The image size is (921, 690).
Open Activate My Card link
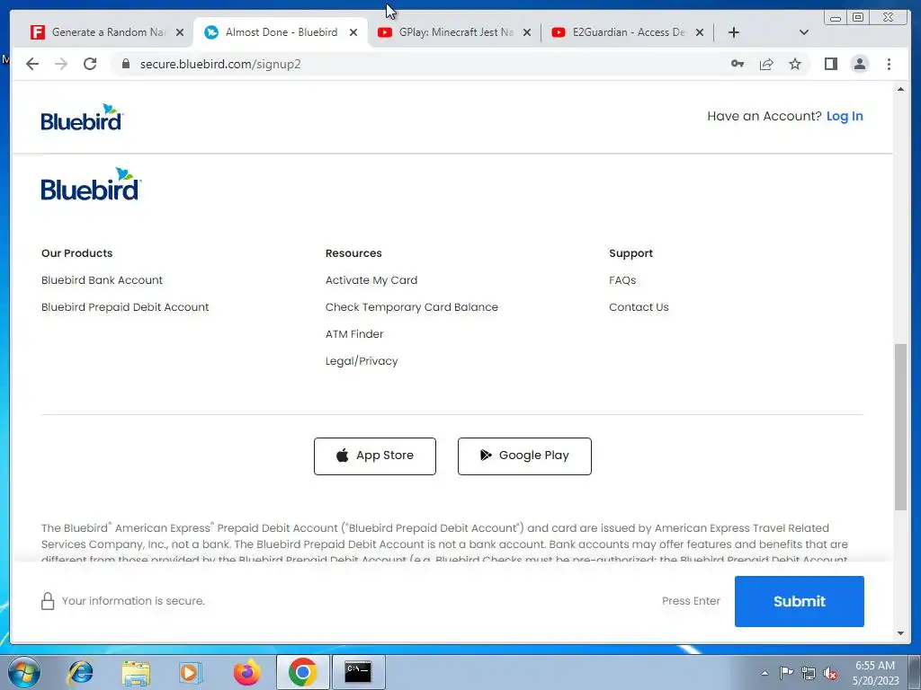pos(371,280)
